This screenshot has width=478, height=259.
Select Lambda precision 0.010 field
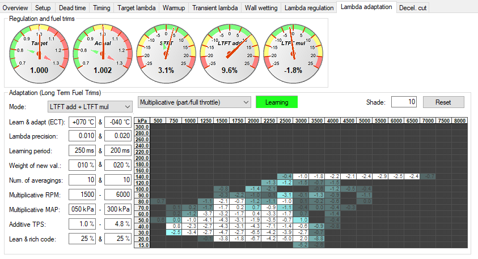82,136
